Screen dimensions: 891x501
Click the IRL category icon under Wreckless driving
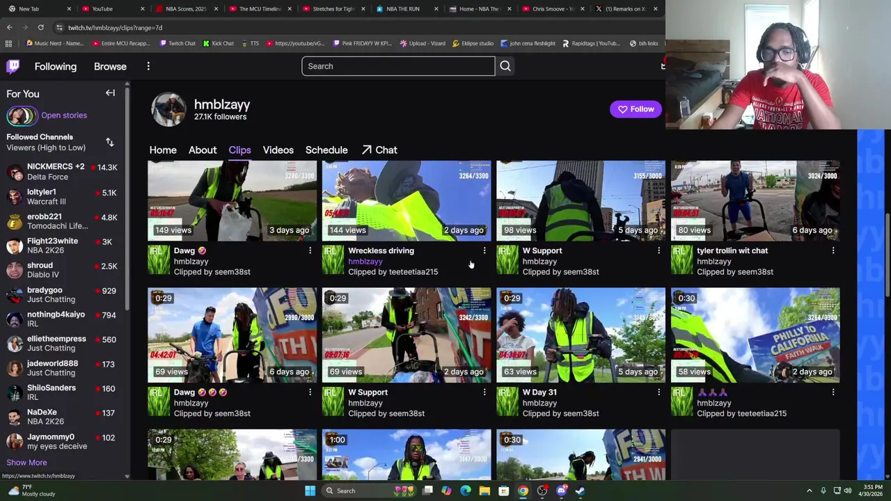(x=333, y=261)
